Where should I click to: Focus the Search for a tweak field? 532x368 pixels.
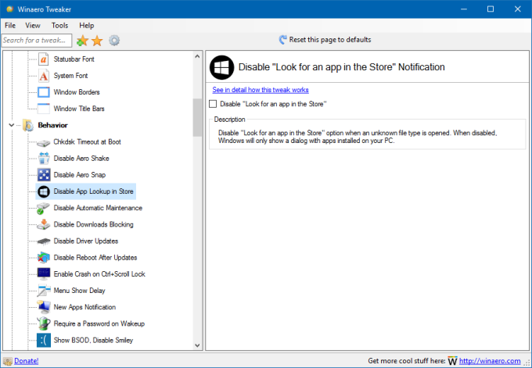[35, 40]
